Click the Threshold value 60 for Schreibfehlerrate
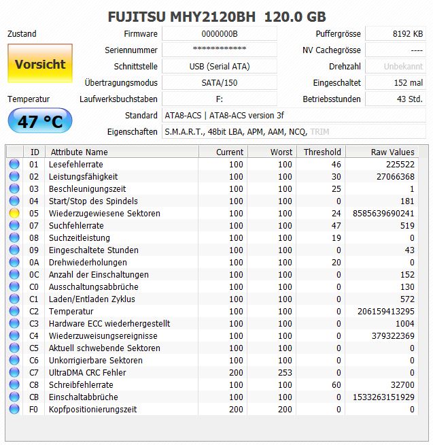 click(336, 384)
